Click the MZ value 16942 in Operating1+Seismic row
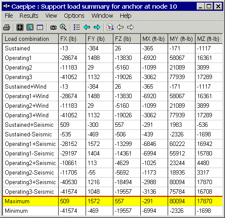225x218 pixels. point(205,144)
